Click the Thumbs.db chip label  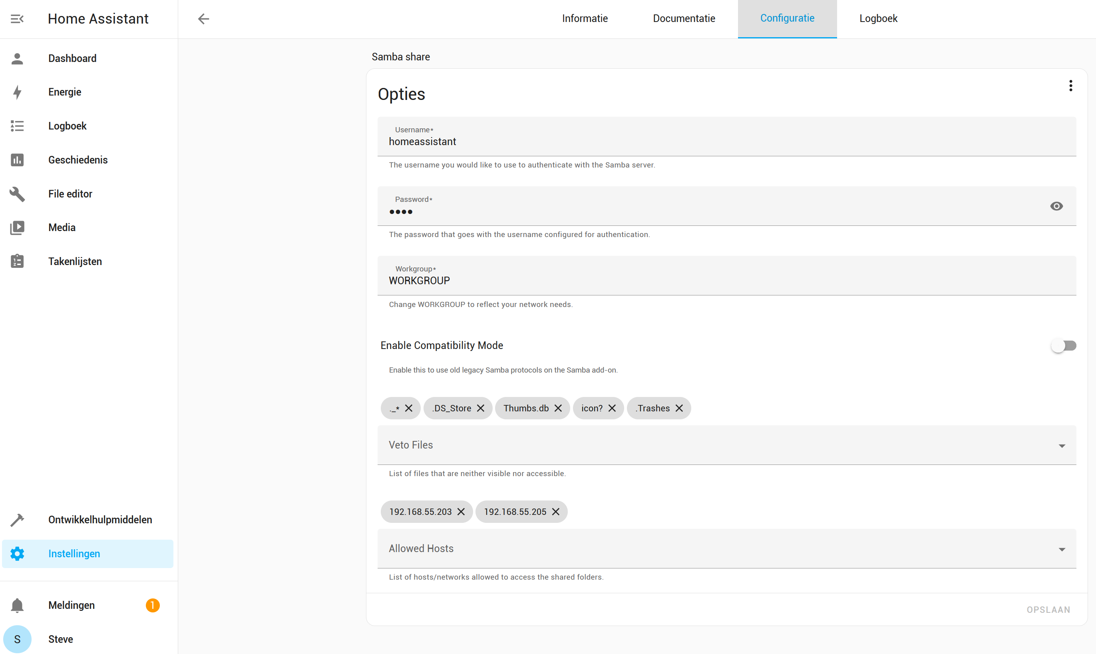point(526,408)
